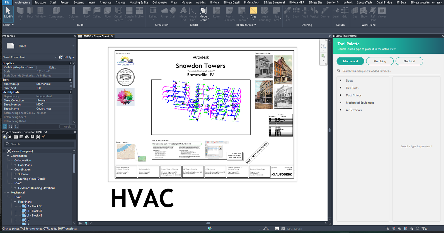Screen dimensions: 446x233
Task: Click the link icon in Project Browser toolbar
Action: [x=43, y=137]
